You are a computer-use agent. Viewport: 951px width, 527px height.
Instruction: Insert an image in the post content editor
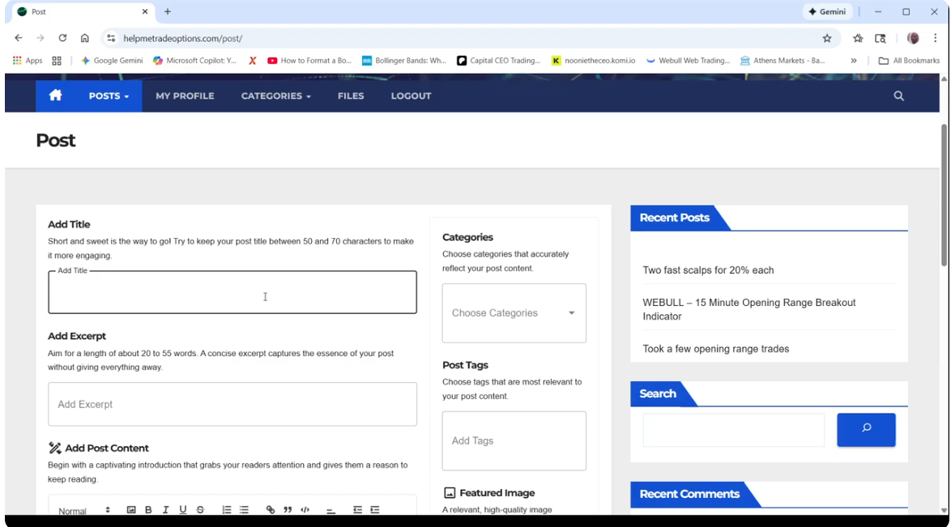[131, 509]
